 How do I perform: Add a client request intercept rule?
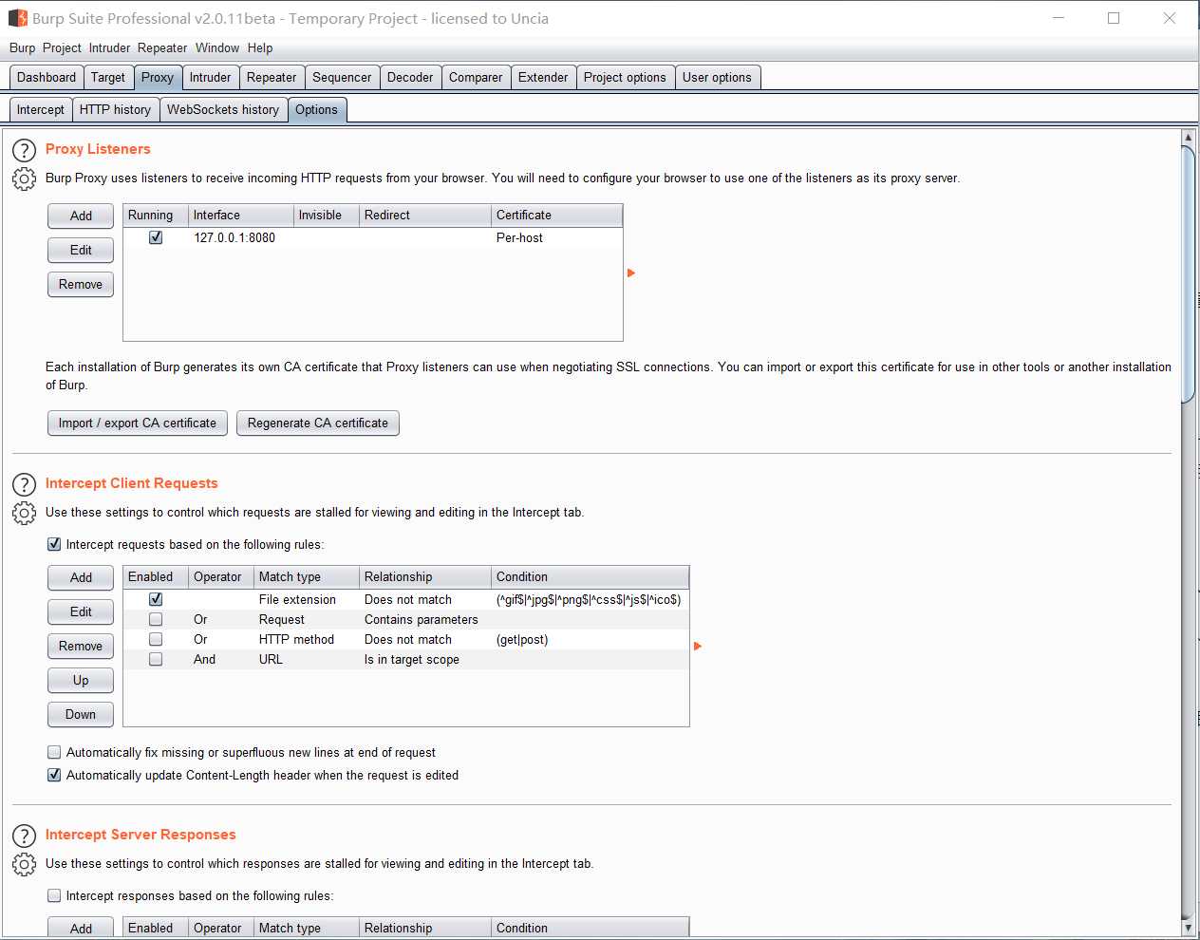[81, 577]
